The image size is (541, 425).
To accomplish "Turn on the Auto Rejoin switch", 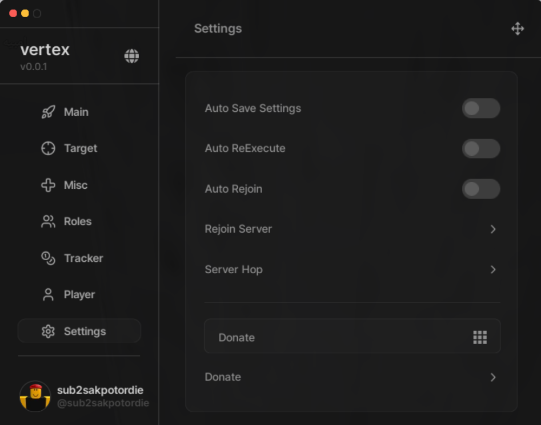I will 481,189.
